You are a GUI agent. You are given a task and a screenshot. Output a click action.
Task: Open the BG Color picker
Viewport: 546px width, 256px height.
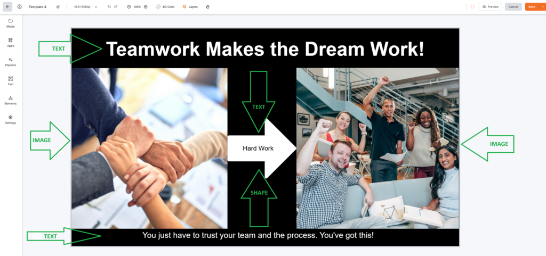tap(165, 7)
